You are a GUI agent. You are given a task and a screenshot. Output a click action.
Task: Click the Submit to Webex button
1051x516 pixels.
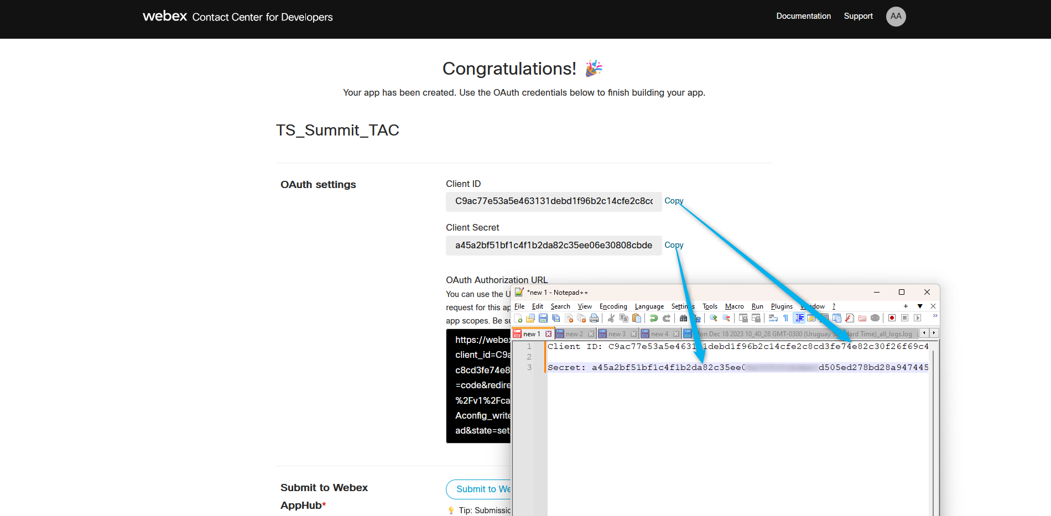coord(478,489)
